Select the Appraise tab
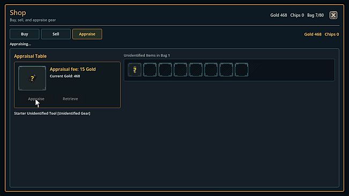349x196 pixels. [87, 34]
